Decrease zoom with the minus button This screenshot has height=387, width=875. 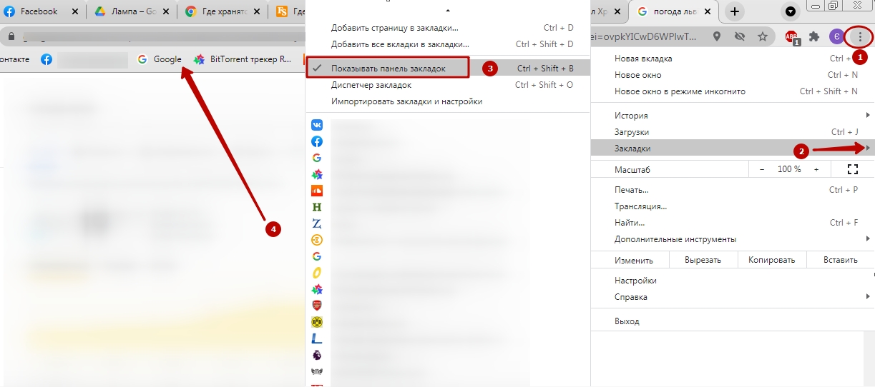pyautogui.click(x=762, y=169)
